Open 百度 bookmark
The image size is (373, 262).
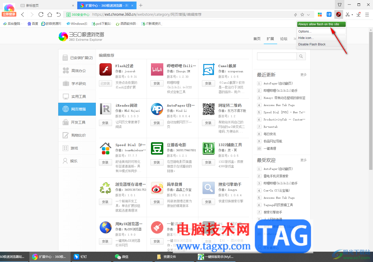click(x=33, y=24)
